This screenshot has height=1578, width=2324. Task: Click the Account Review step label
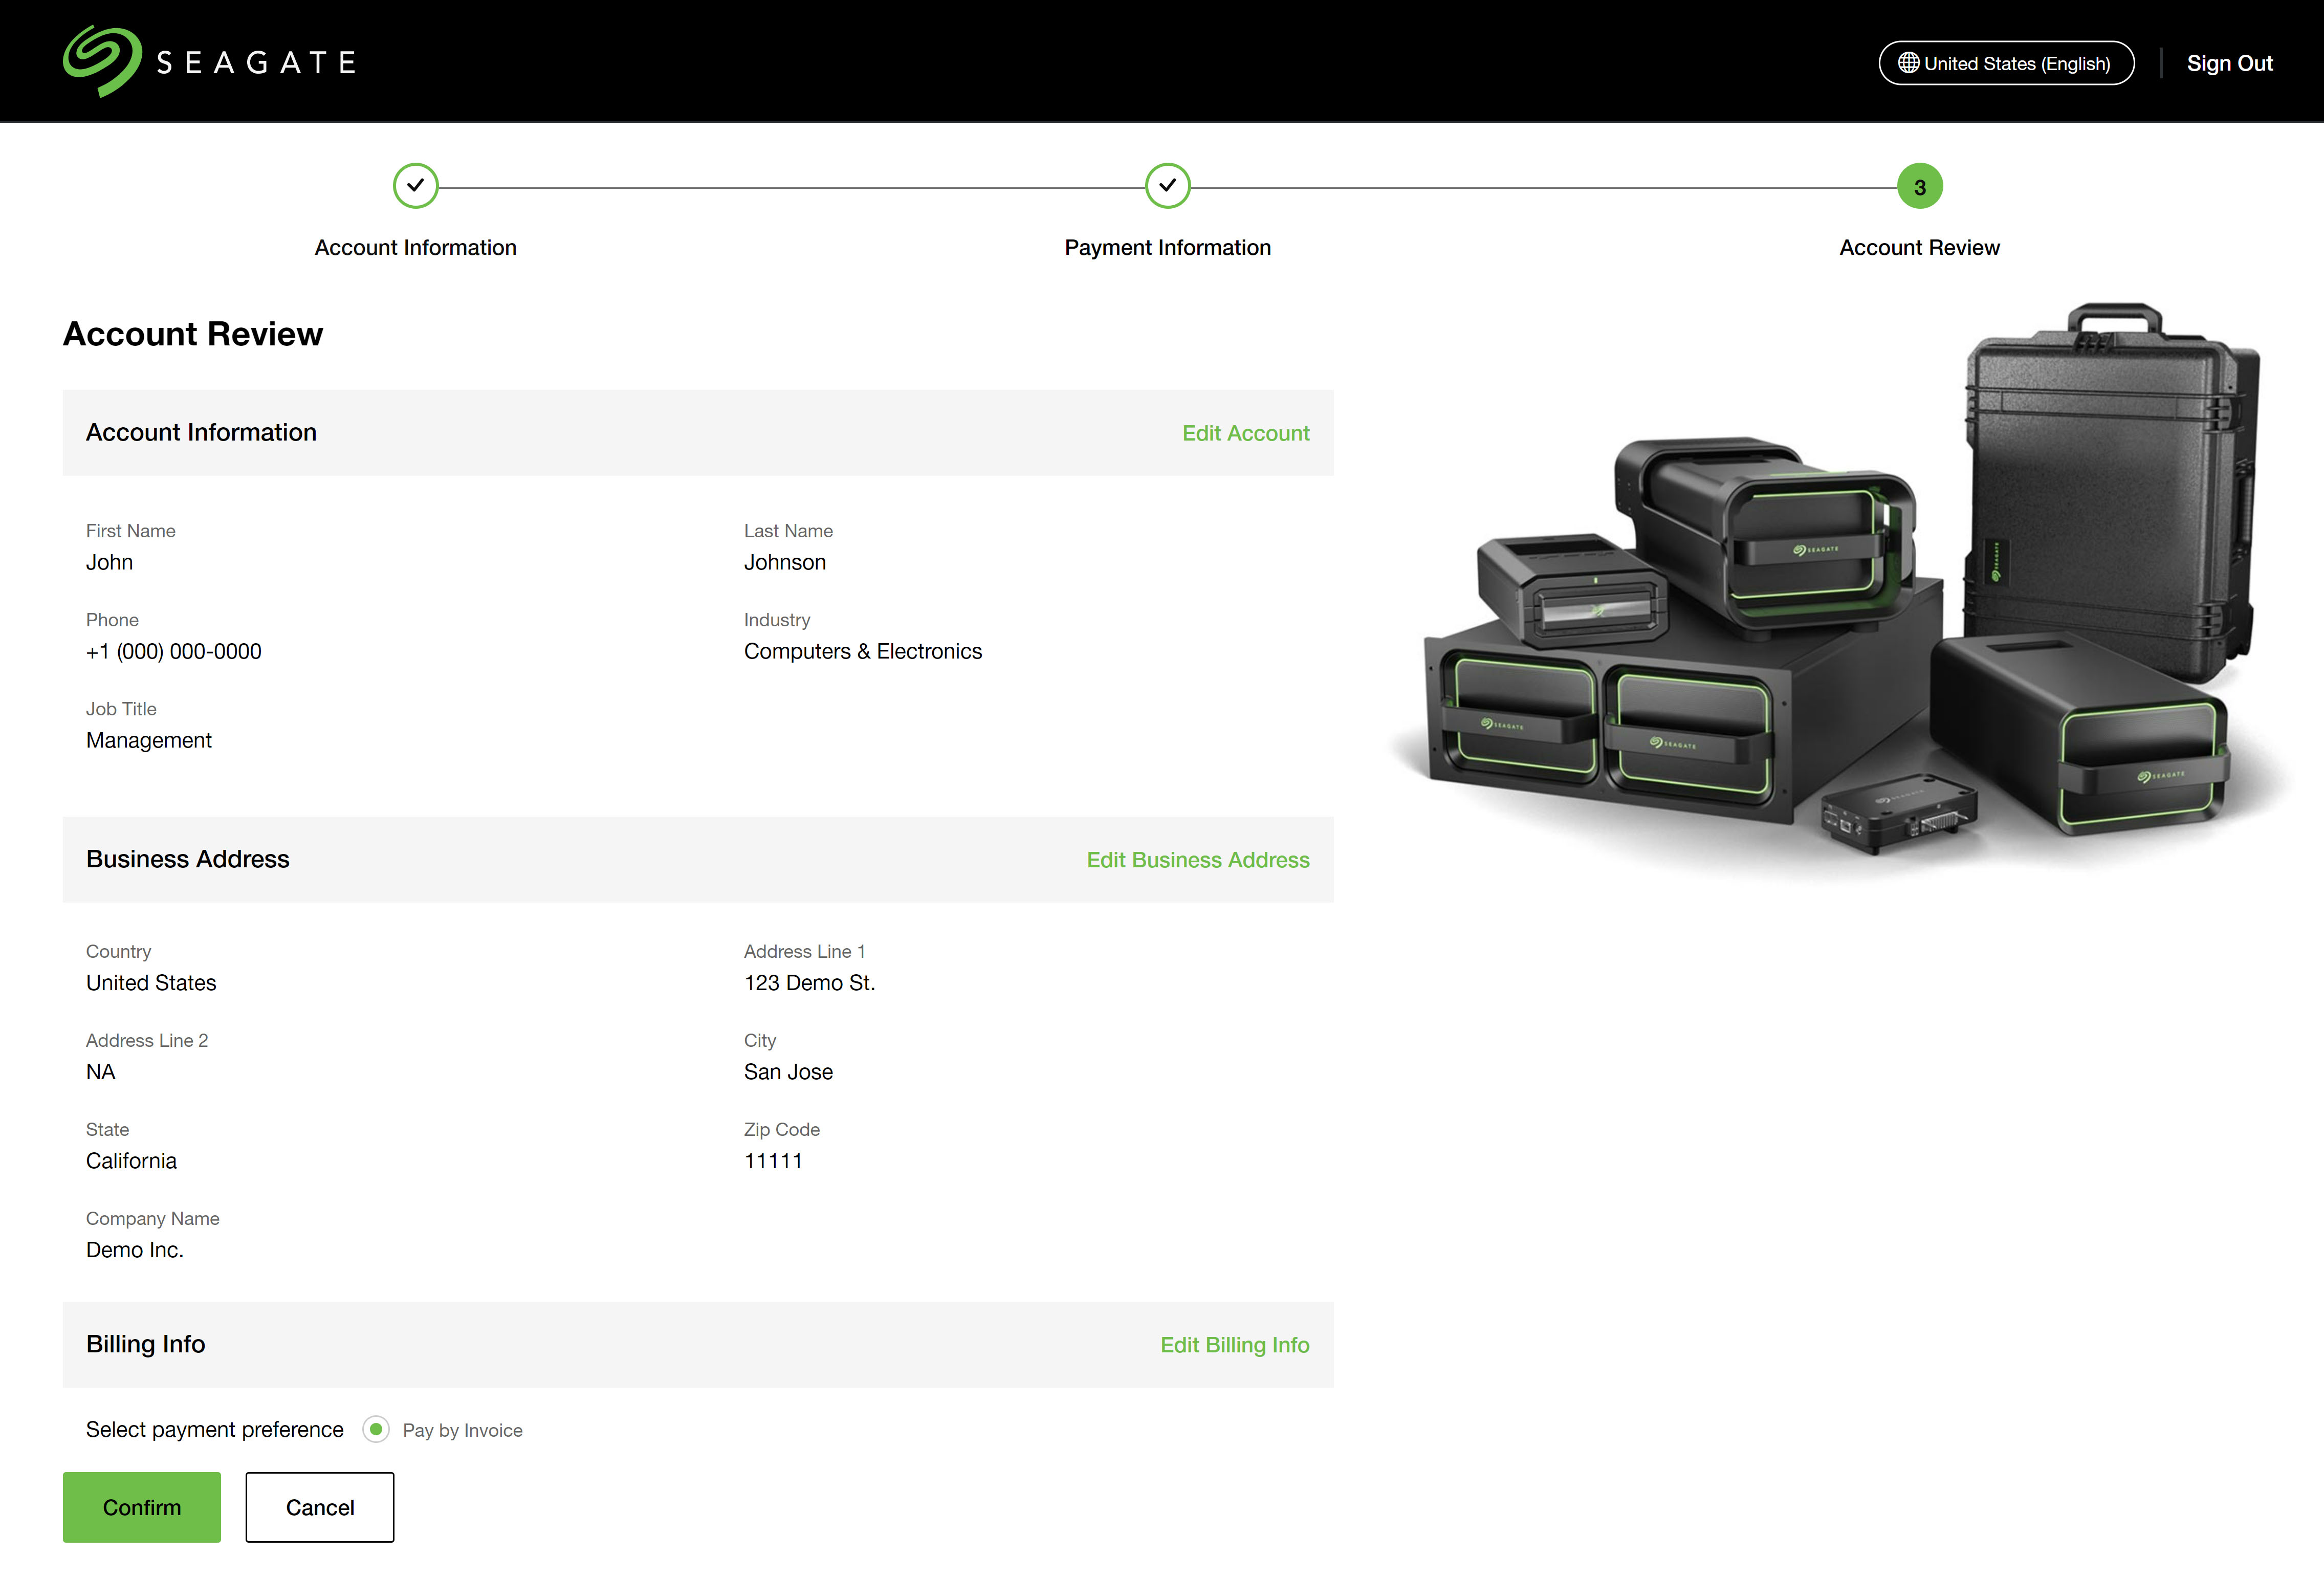pyautogui.click(x=1919, y=248)
